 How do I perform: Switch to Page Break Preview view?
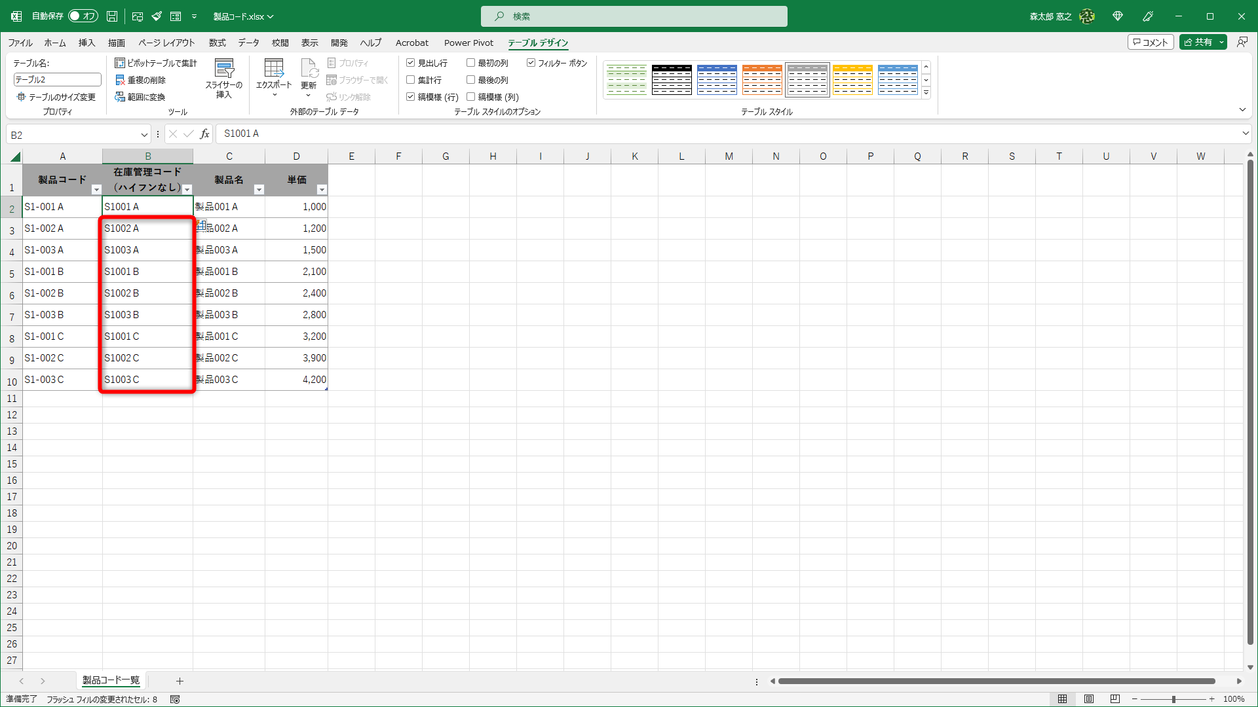[1115, 699]
